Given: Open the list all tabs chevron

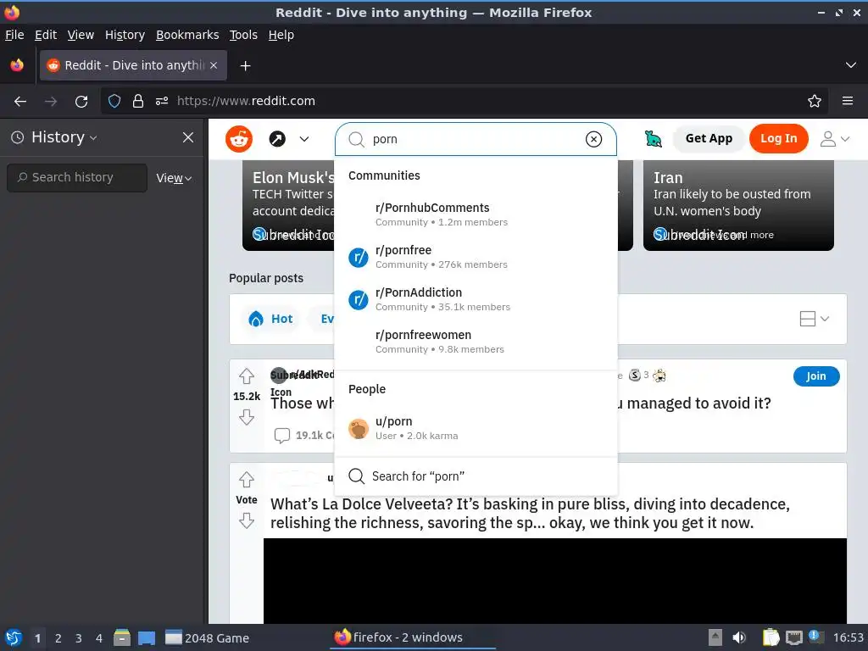Looking at the screenshot, I should 851,65.
